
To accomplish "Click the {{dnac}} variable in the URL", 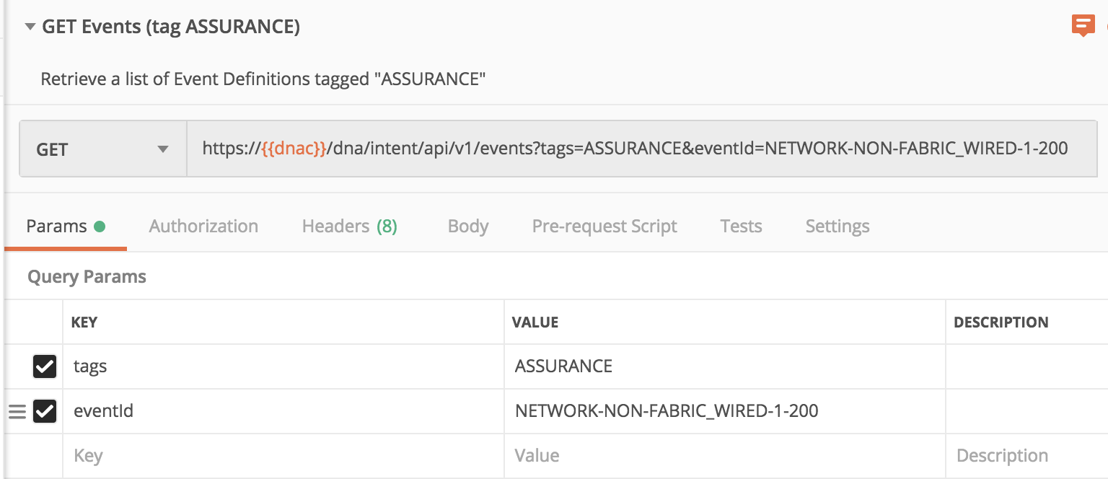I will (294, 148).
